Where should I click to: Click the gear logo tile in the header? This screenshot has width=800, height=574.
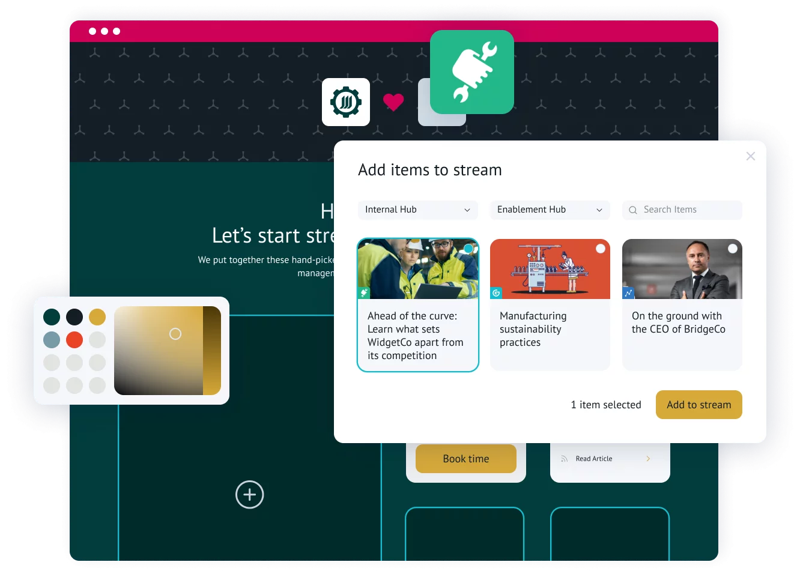point(346,102)
